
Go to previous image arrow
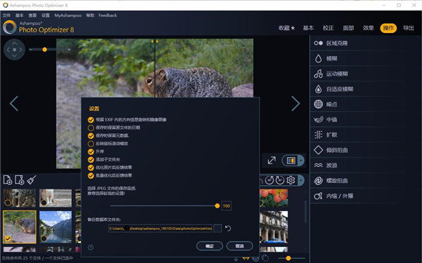pyautogui.click(x=14, y=103)
